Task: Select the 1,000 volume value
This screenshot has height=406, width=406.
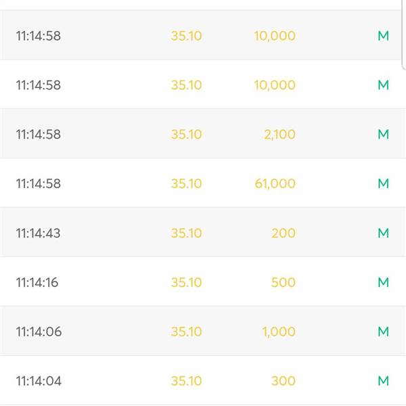Action: [279, 332]
